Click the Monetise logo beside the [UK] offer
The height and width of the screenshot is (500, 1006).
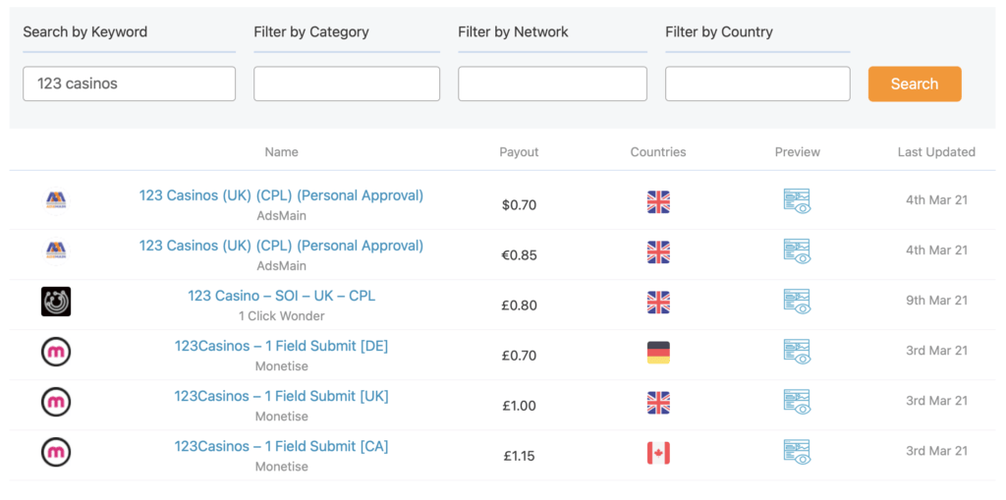pos(56,402)
